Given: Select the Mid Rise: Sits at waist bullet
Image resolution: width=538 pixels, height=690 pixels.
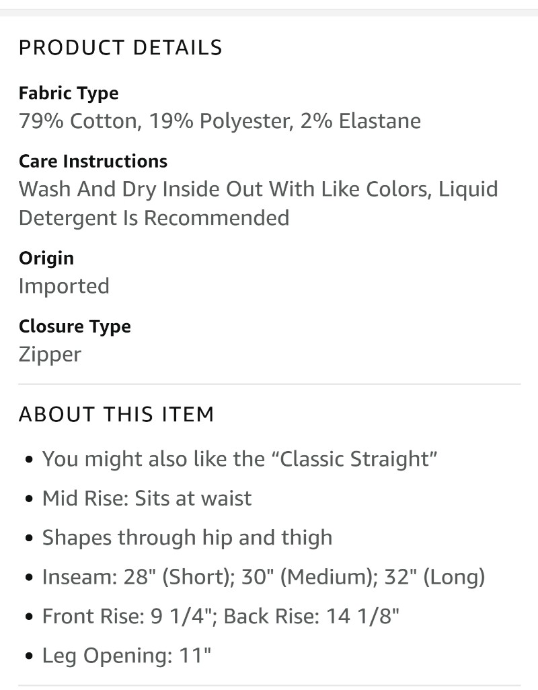Looking at the screenshot, I should tap(147, 498).
